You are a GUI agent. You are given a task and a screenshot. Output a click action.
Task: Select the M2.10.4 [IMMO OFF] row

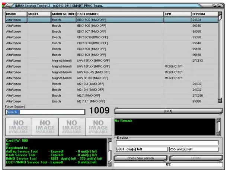[112, 90]
